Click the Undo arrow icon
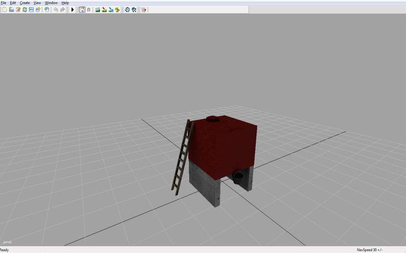 click(55, 10)
